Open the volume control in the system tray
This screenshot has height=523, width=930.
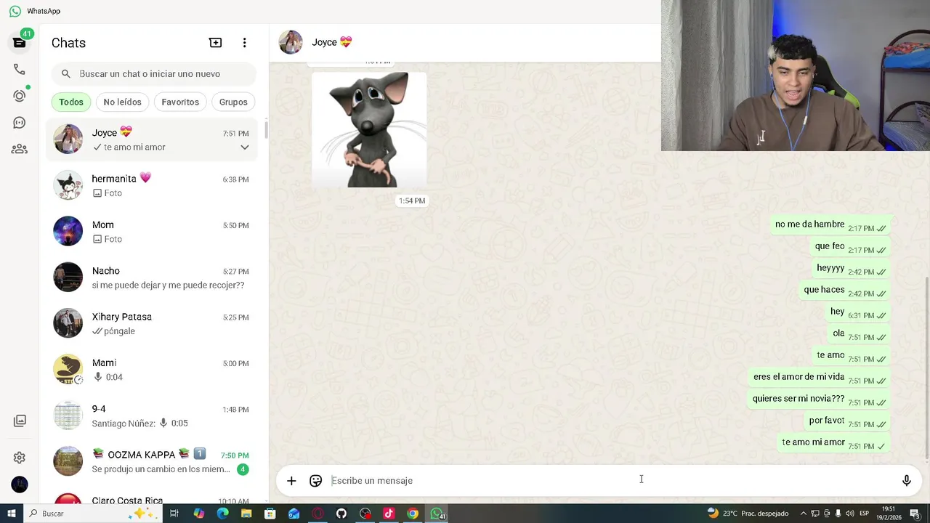pos(849,514)
